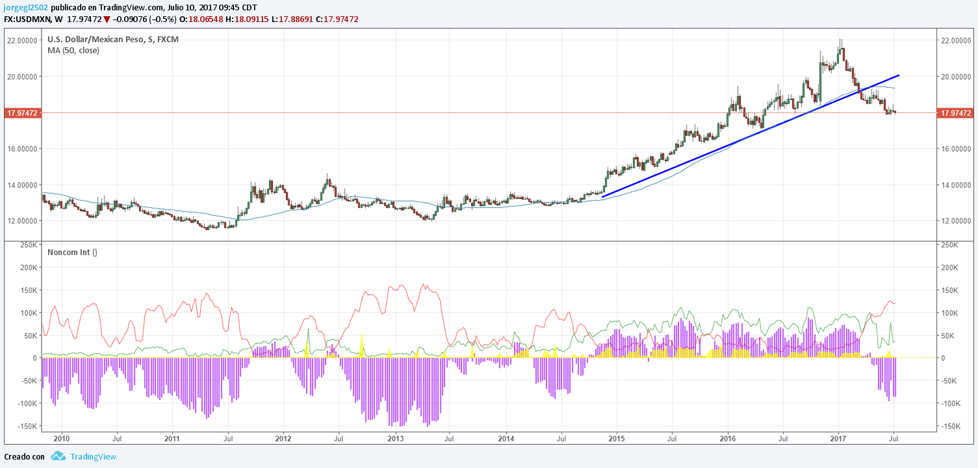The width and height of the screenshot is (978, 468).
Task: Click the 2012 label on the time axis
Action: tap(283, 439)
